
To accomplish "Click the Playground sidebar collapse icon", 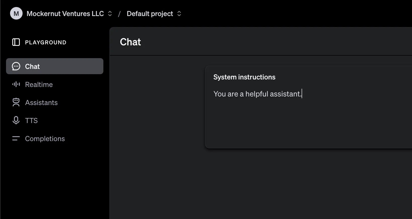I will (16, 42).
